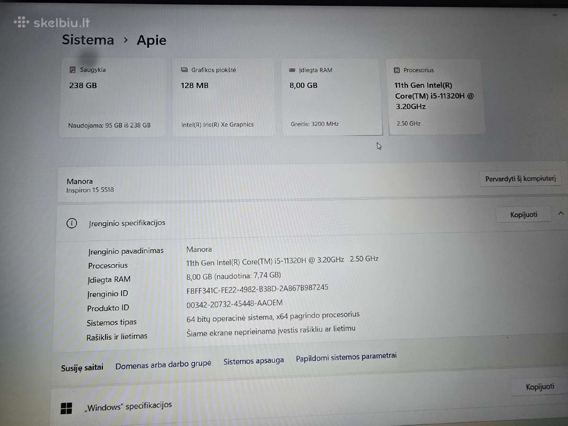Image resolution: width=568 pixels, height=426 pixels.
Task: Click Pervardyti šį kompiuterį button
Action: [x=520, y=179]
